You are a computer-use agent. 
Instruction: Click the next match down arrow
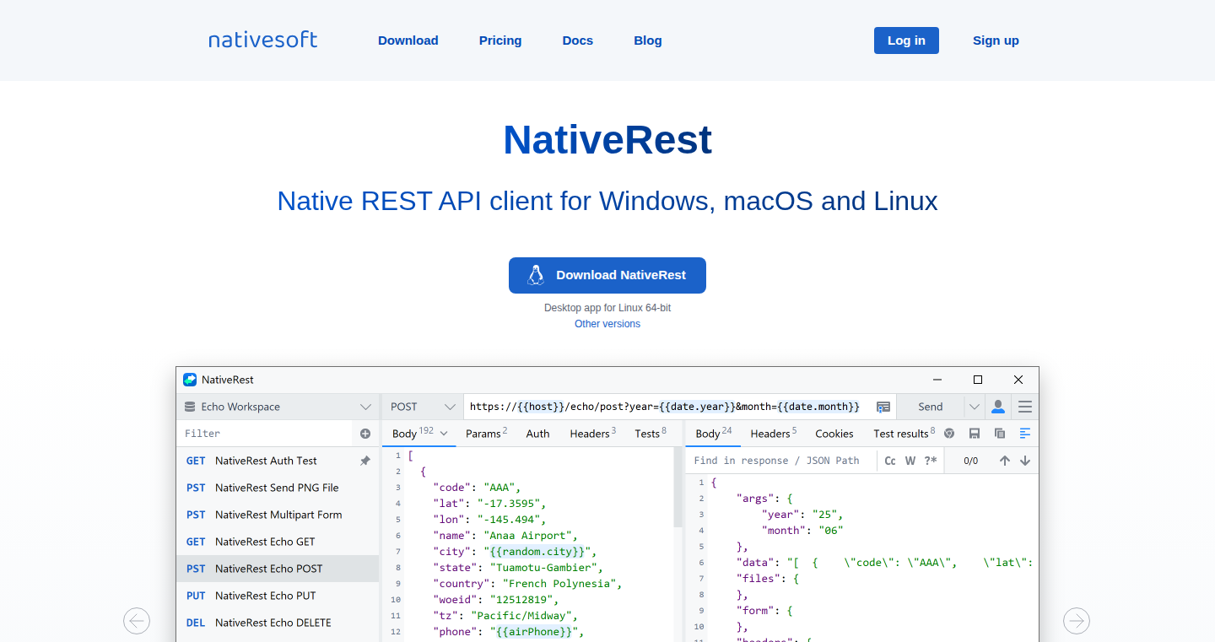1025,461
